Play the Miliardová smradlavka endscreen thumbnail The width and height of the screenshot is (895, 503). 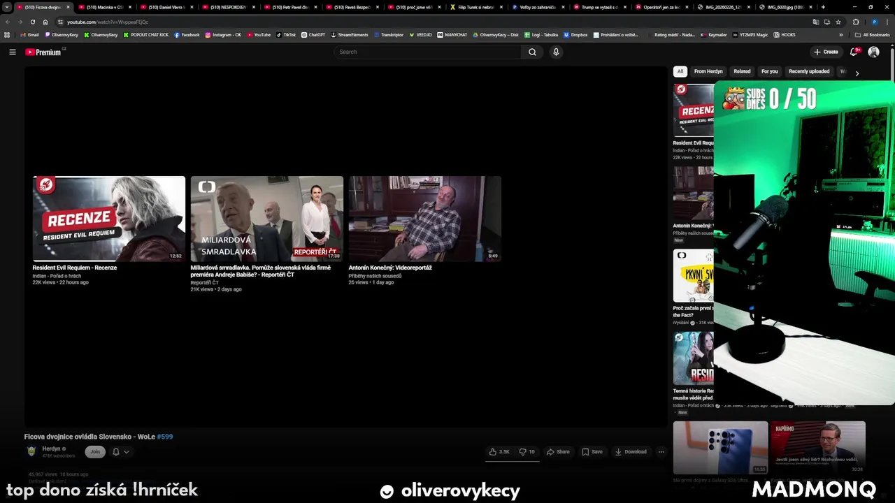(267, 219)
